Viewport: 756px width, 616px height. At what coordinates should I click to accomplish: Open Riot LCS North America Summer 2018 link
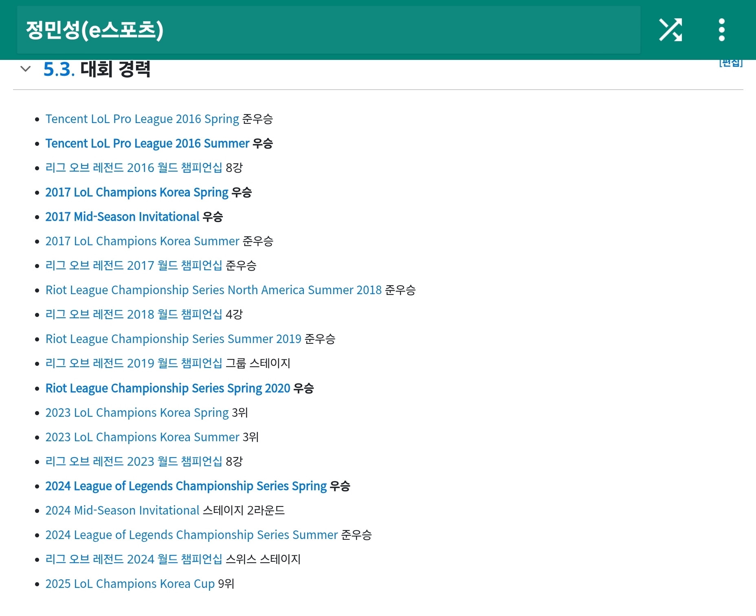213,290
